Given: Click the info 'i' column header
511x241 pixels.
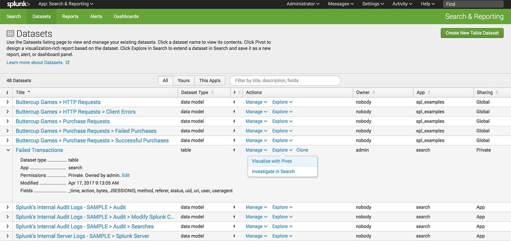Looking at the screenshot, I should point(7,93).
